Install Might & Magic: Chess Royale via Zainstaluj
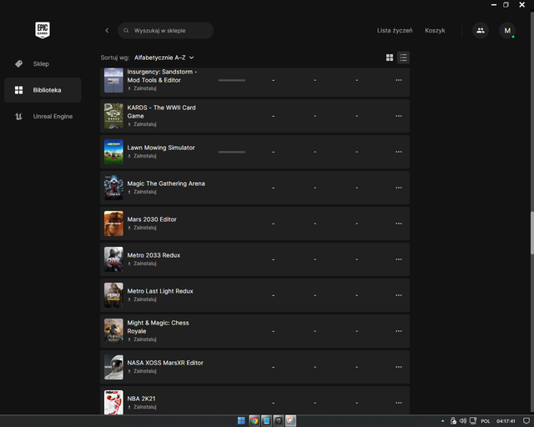This screenshot has height=427, width=534. [x=142, y=339]
